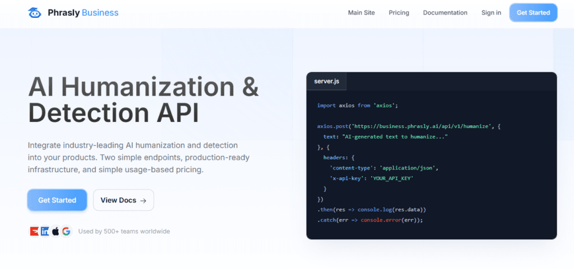Click the Phrasly Business brand name
Image resolution: width=574 pixels, height=269 pixels.
(x=83, y=13)
